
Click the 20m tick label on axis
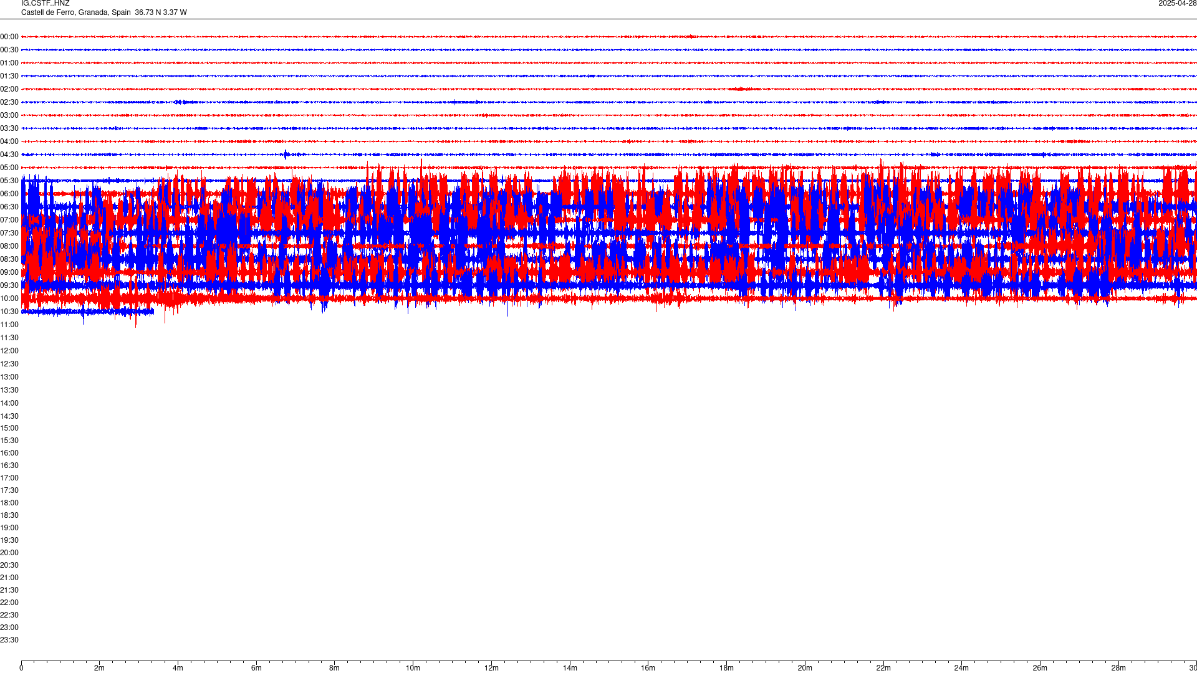pyautogui.click(x=805, y=668)
